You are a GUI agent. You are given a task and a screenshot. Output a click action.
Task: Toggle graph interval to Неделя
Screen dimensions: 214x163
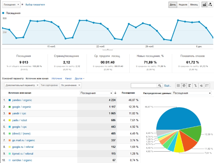183,5
